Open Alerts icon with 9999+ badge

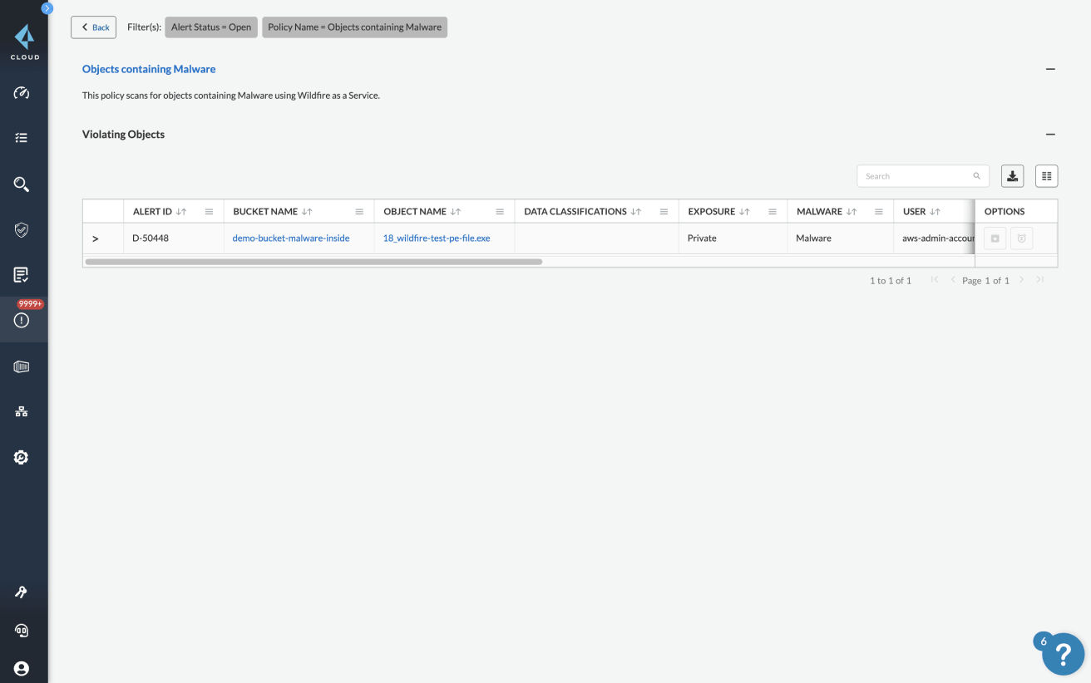(x=22, y=320)
